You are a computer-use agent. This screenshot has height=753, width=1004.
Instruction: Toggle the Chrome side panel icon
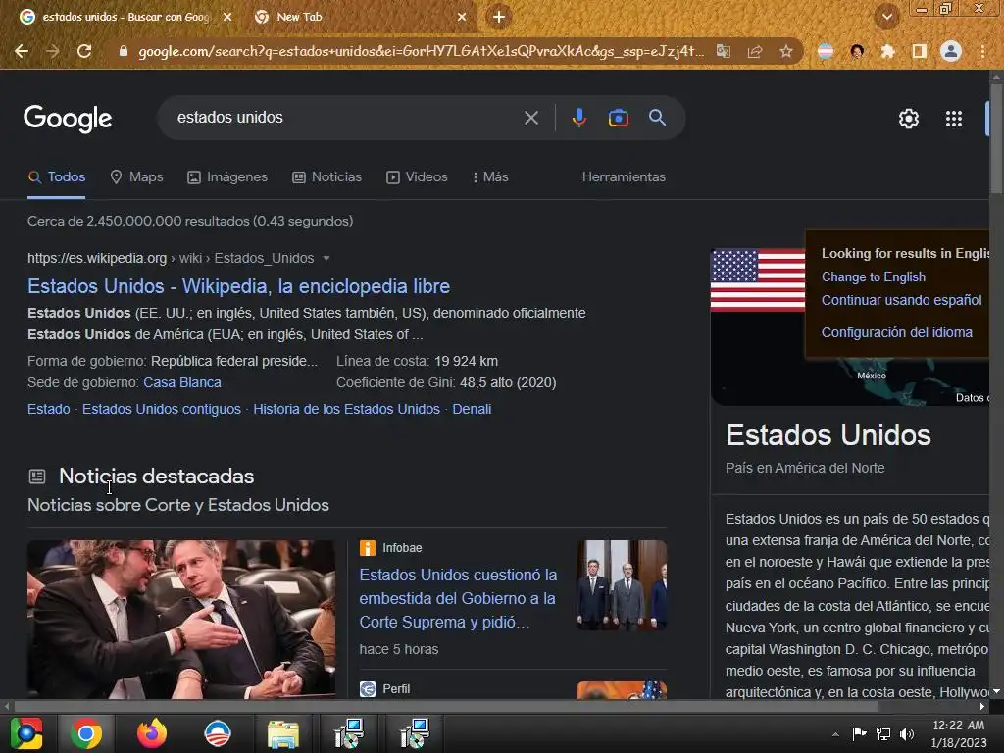click(919, 51)
